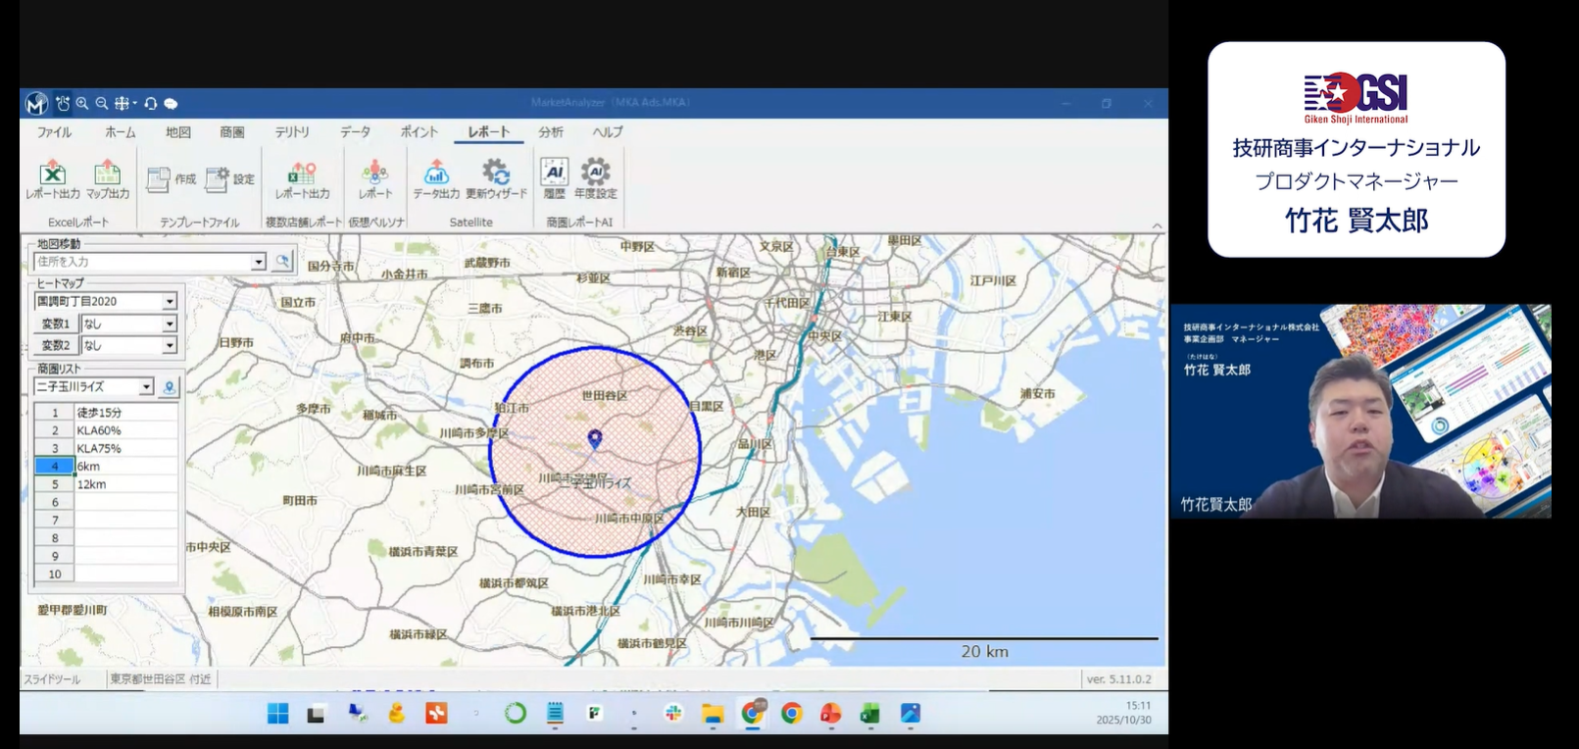Click the location pin button beside 二子玉川ライズ
Screen dimensions: 1579x749
169,387
